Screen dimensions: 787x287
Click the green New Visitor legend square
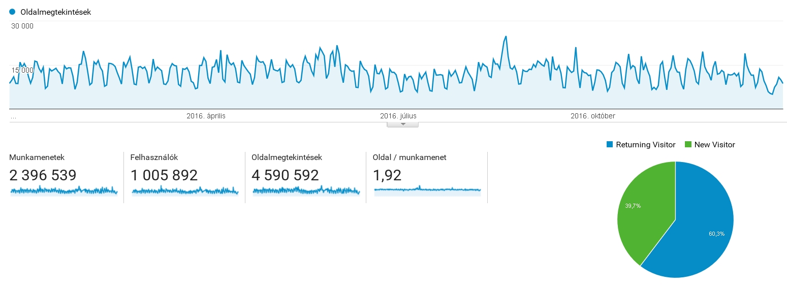click(x=688, y=145)
